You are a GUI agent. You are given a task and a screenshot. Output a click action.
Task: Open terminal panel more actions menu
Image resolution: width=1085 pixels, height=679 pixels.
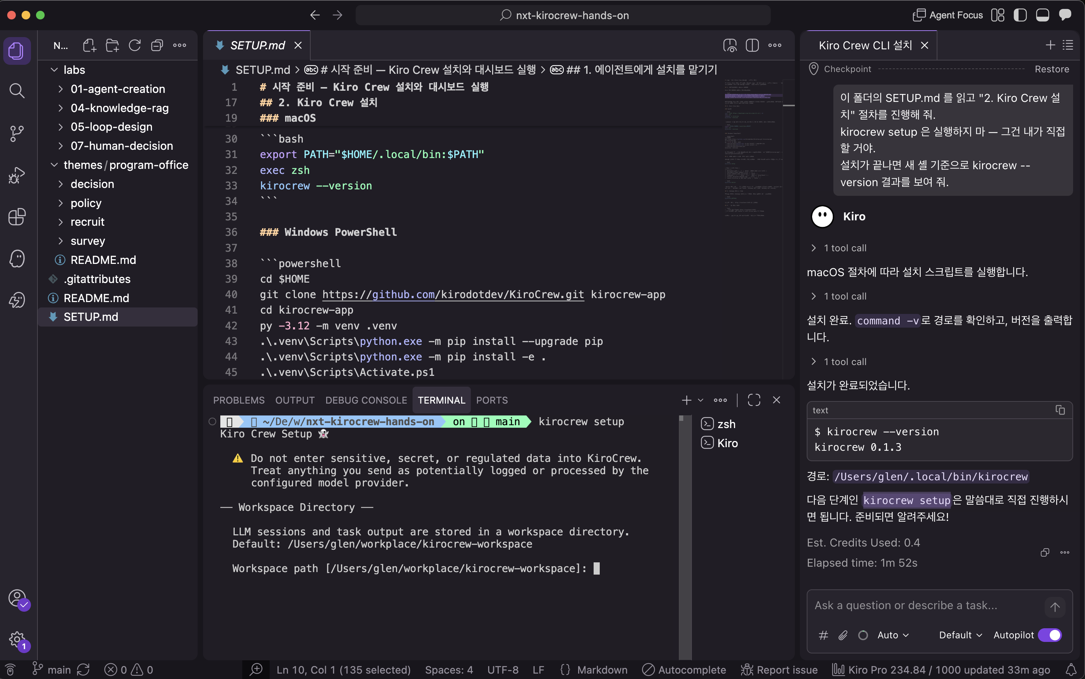pyautogui.click(x=720, y=400)
